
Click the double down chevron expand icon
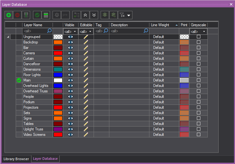click(x=94, y=15)
